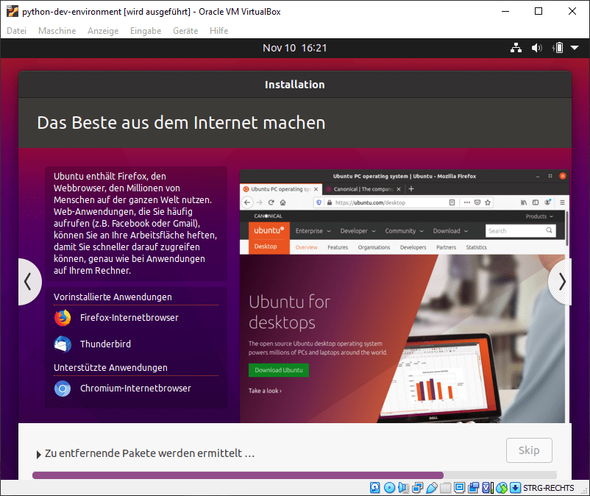
Task: Click the Thunderbird icon under Vorinstallierte Anwendungen
Action: pos(62,344)
